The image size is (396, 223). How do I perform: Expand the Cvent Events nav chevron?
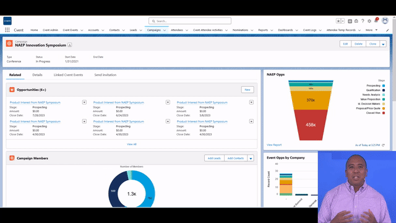click(82, 30)
